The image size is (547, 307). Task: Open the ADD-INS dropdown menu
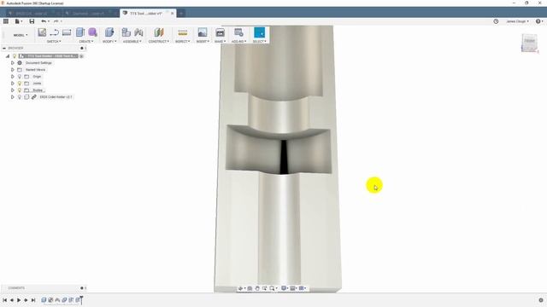(239, 42)
